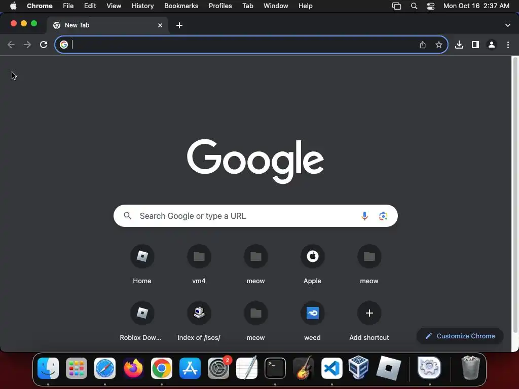The width and height of the screenshot is (519, 389).
Task: Open Roblox from the dock
Action: pyautogui.click(x=389, y=368)
